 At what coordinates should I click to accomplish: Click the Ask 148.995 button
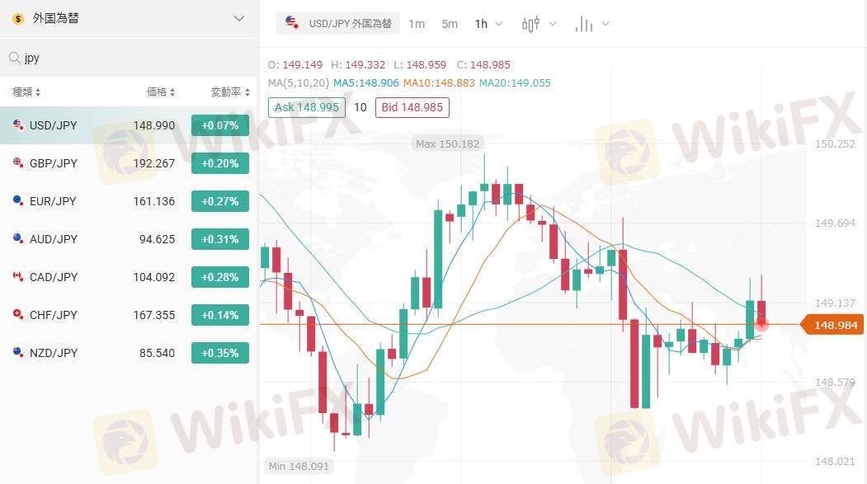click(307, 107)
